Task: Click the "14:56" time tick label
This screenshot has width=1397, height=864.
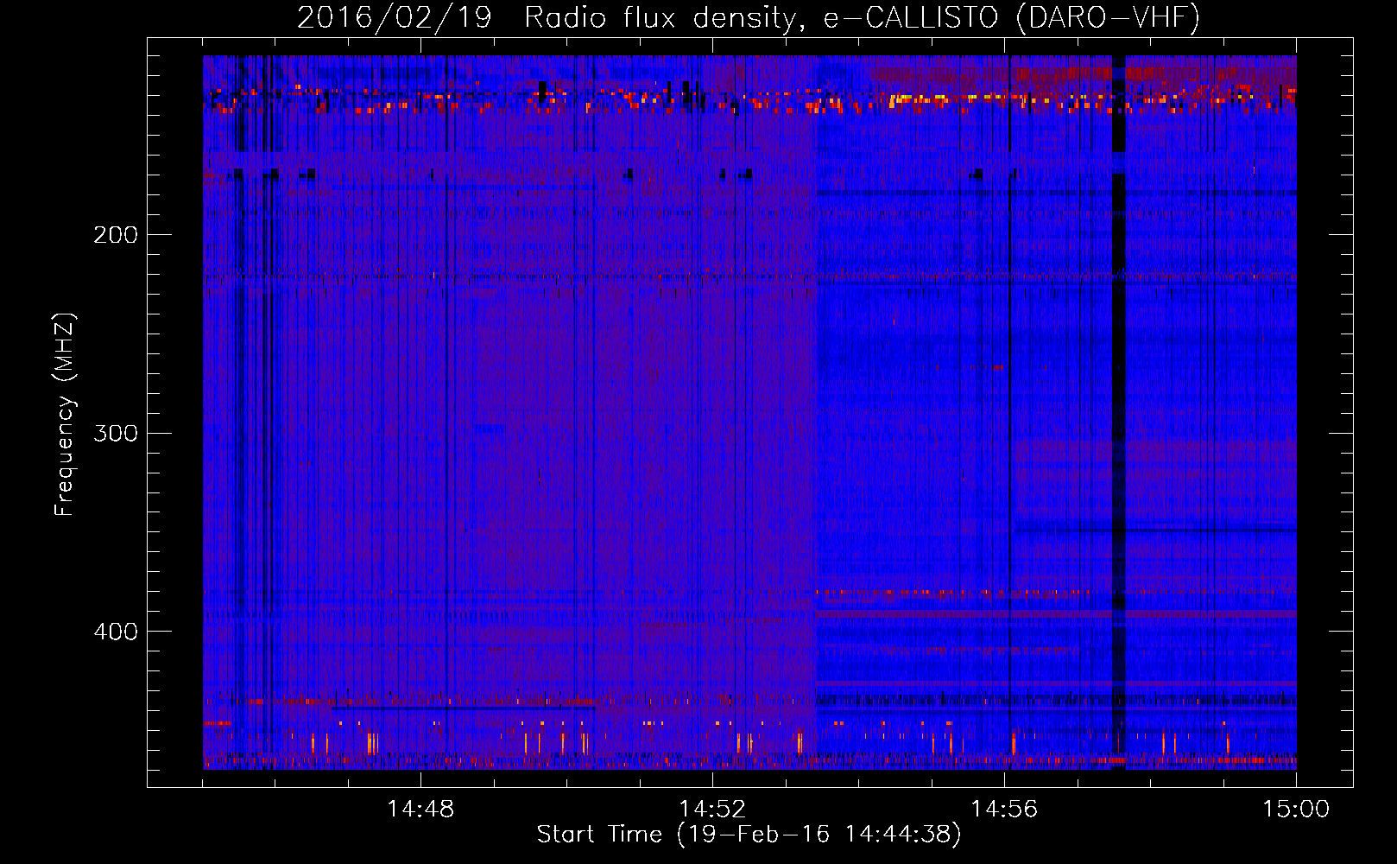Action: 1004,810
